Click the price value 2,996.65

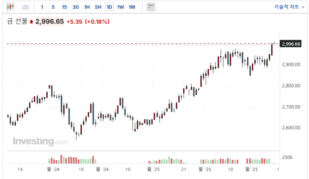tap(49, 22)
